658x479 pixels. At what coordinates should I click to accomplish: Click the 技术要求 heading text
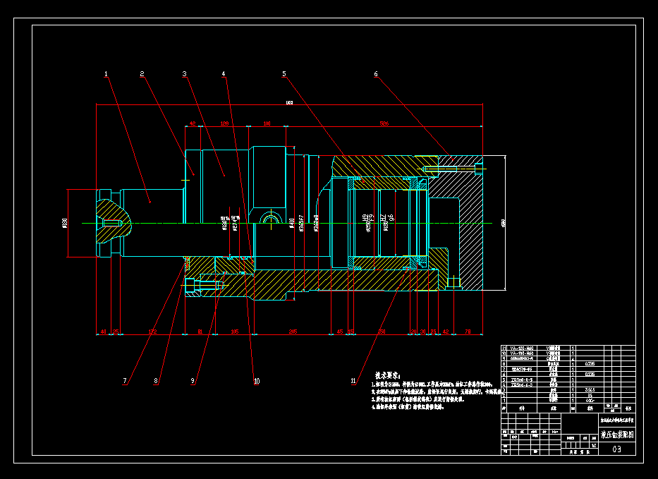click(388, 375)
